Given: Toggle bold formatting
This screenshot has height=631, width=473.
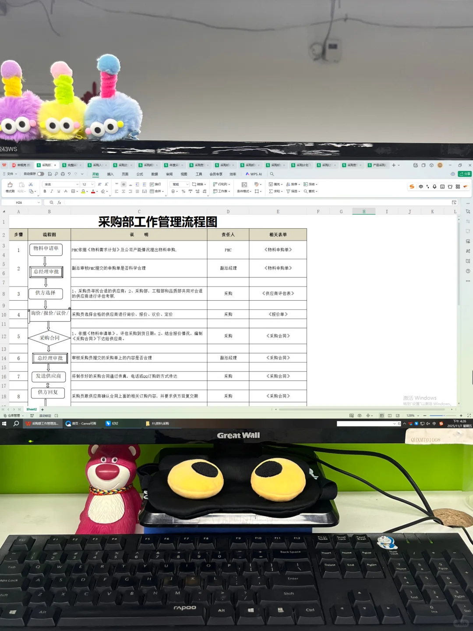Looking at the screenshot, I should point(45,191).
